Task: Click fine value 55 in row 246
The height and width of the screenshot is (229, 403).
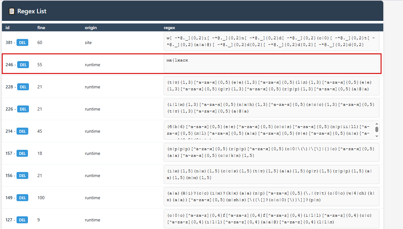Action: 40,65
